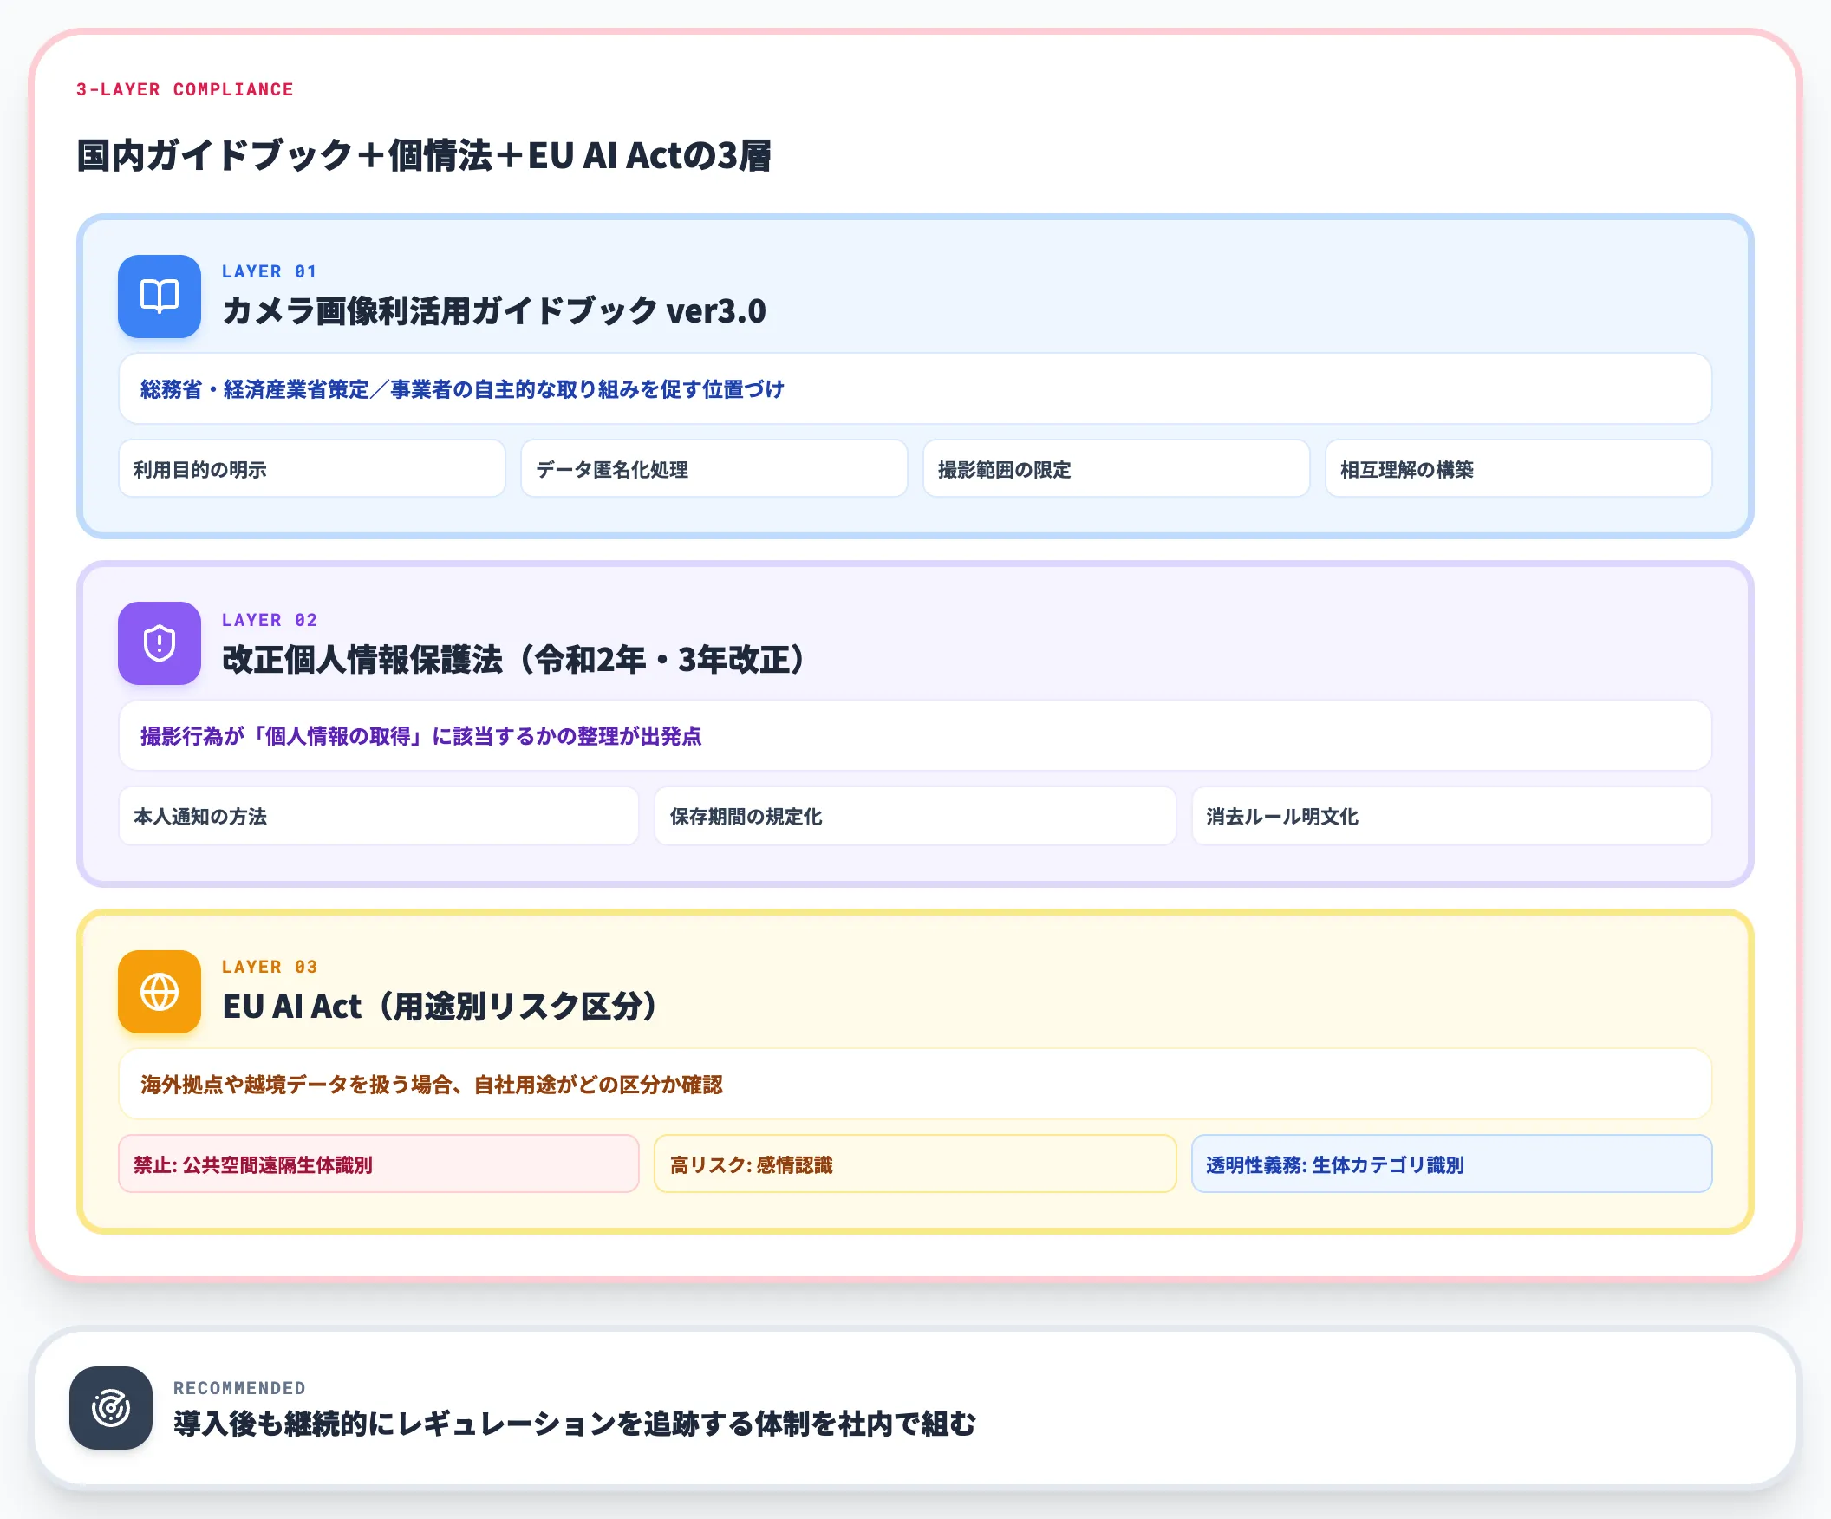This screenshot has height=1519, width=1831.
Task: Click the RECOMMENDED label
Action: (240, 1387)
